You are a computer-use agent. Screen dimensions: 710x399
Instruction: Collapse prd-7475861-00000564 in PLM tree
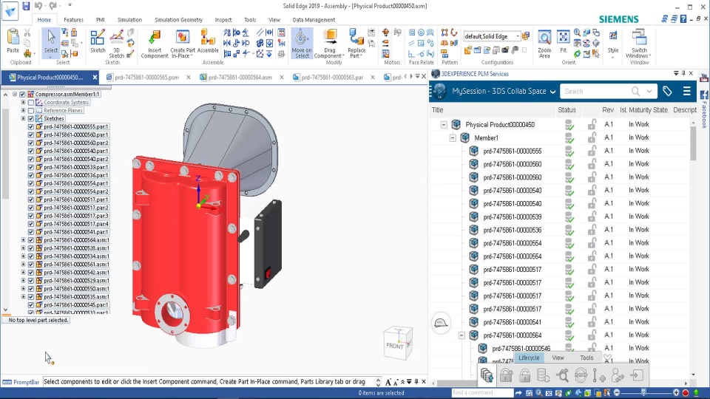coord(461,335)
